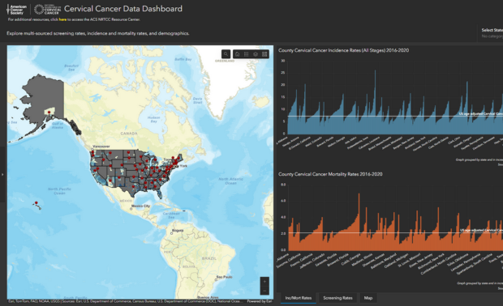Open the map legend list
This screenshot has width=503, height=306.
[247, 54]
